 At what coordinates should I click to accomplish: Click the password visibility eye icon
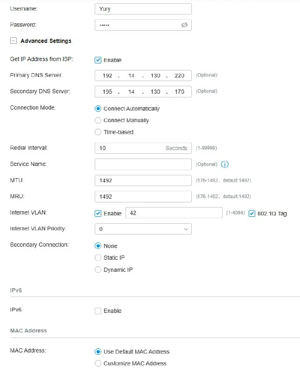tap(184, 25)
